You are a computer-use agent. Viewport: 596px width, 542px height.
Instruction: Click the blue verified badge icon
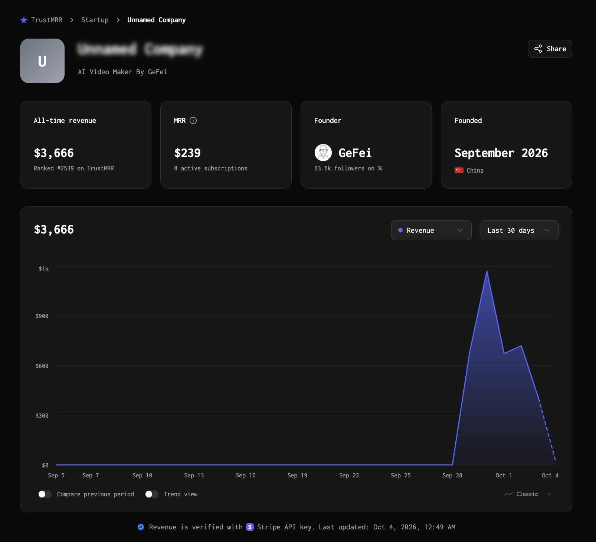141,527
